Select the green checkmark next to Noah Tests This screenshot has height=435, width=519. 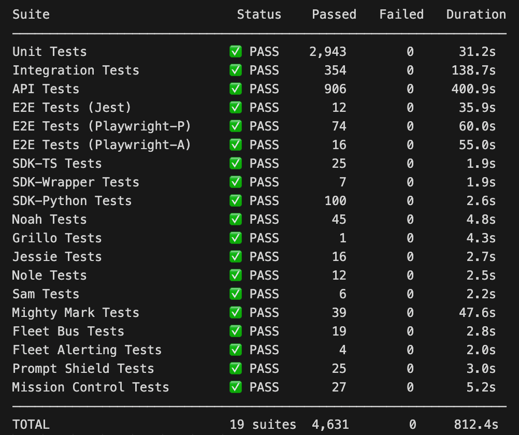(x=236, y=219)
